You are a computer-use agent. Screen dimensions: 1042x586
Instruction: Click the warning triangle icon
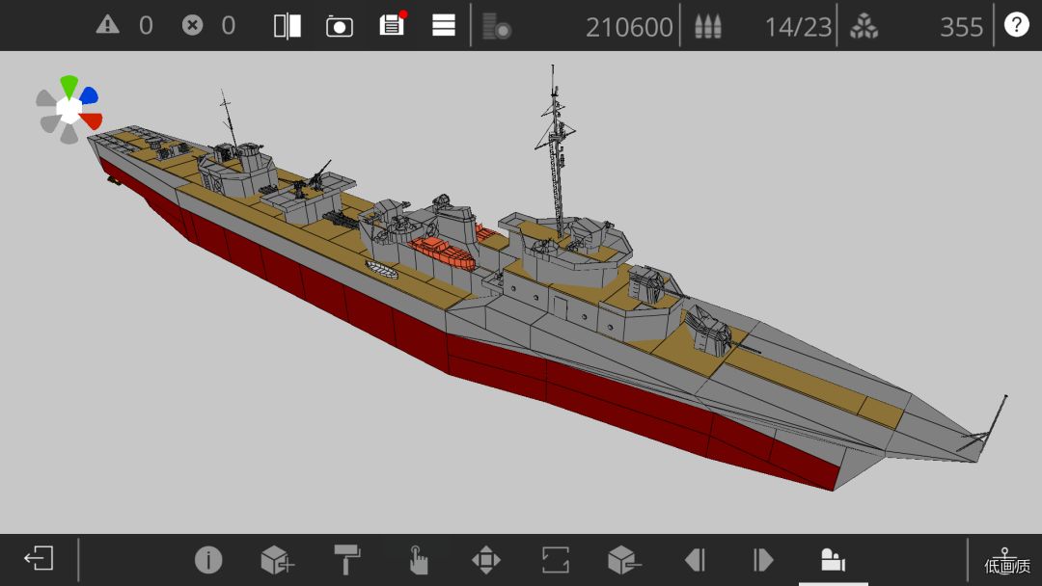click(x=108, y=26)
